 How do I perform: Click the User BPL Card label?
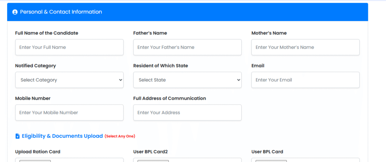267,152
